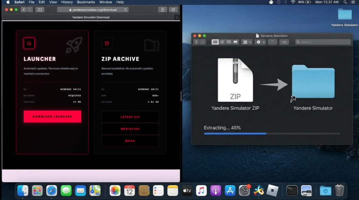
Task: Expand the Finder gear action menu
Action: tap(260, 42)
